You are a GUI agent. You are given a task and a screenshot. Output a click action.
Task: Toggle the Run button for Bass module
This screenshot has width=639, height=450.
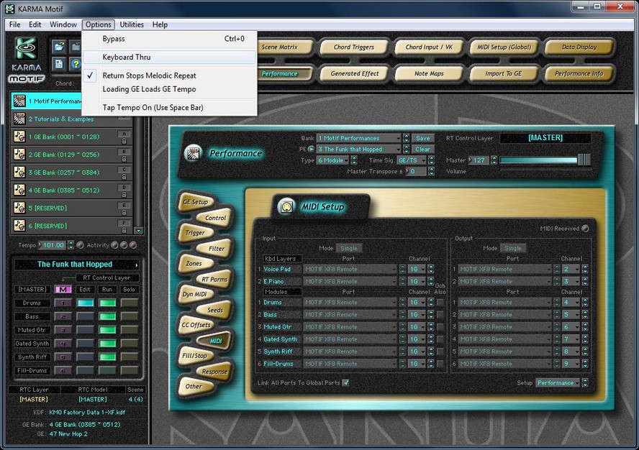(107, 317)
